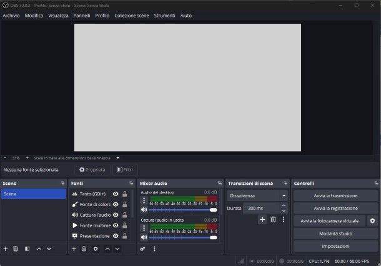Open the Collezione scene menu
The height and width of the screenshot is (266, 381).
click(131, 15)
